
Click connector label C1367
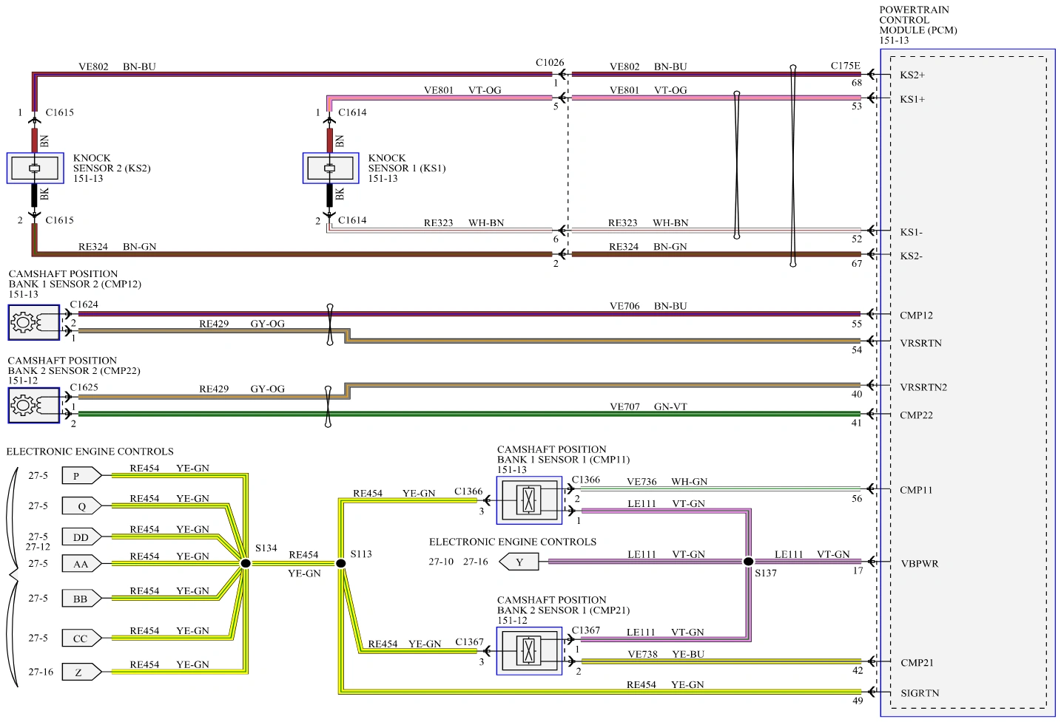pyautogui.click(x=469, y=642)
